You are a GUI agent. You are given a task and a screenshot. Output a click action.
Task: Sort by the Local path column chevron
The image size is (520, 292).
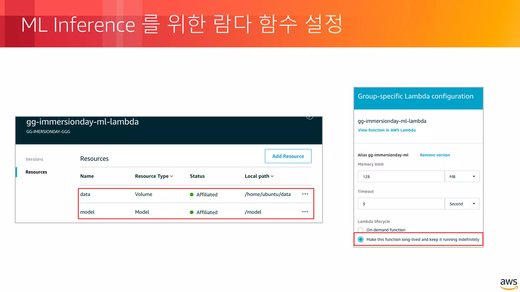(272, 176)
